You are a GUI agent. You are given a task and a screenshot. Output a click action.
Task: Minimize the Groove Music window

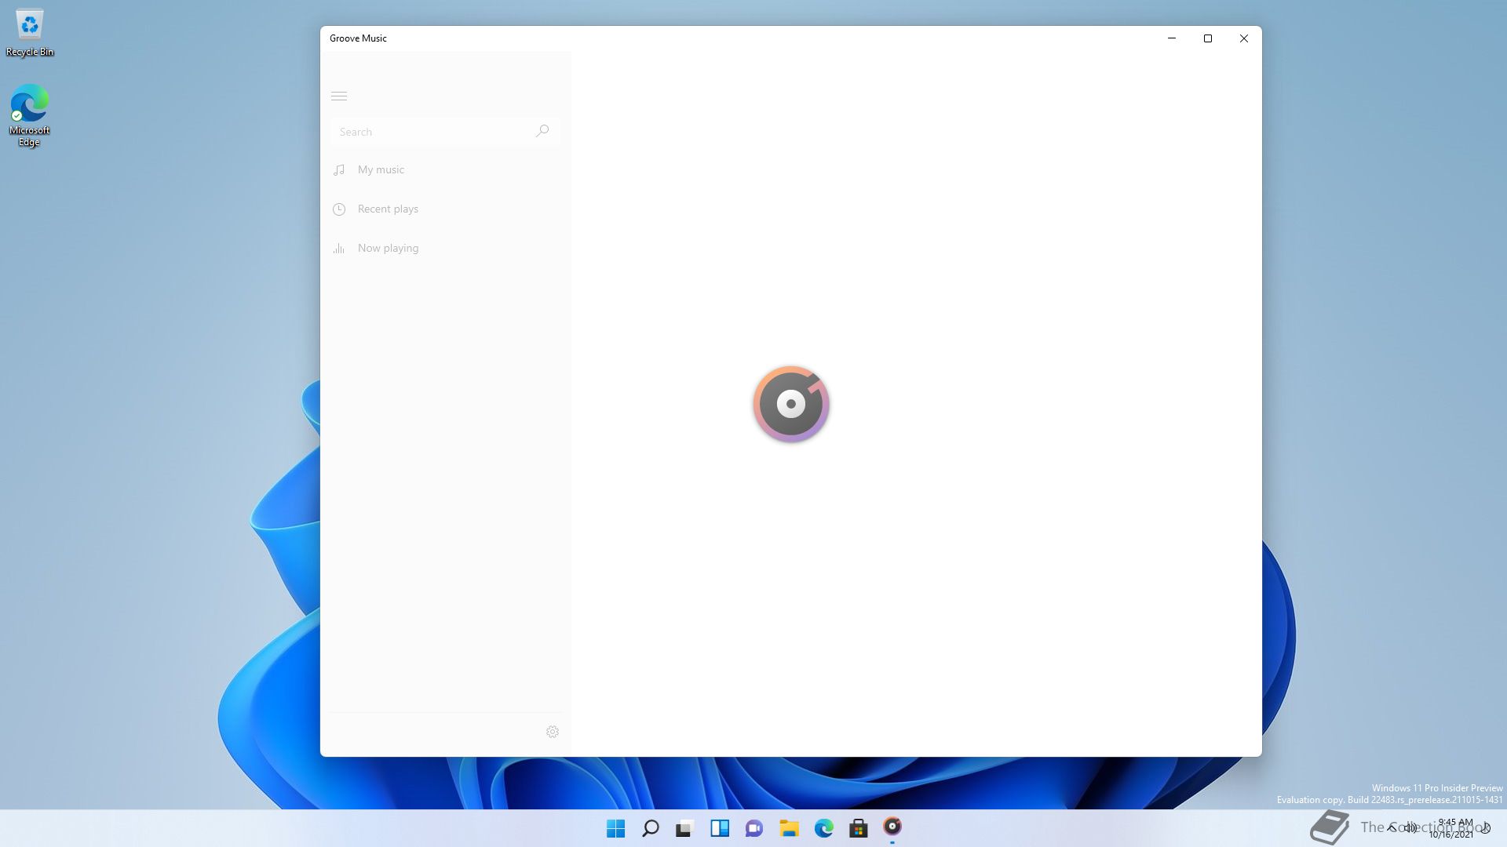point(1172,38)
